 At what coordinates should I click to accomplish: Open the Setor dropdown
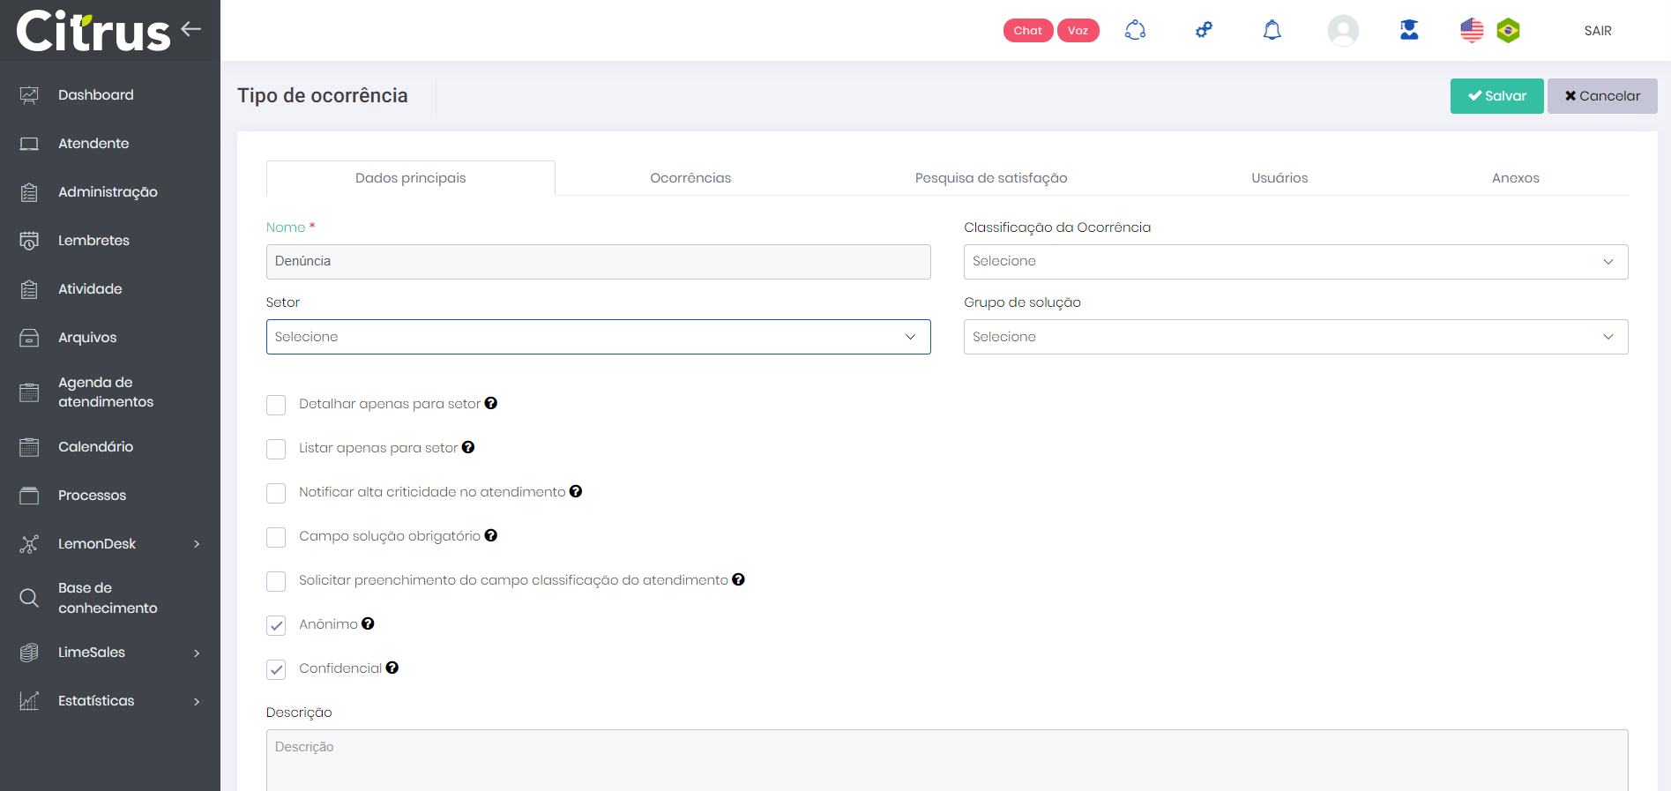pos(598,337)
